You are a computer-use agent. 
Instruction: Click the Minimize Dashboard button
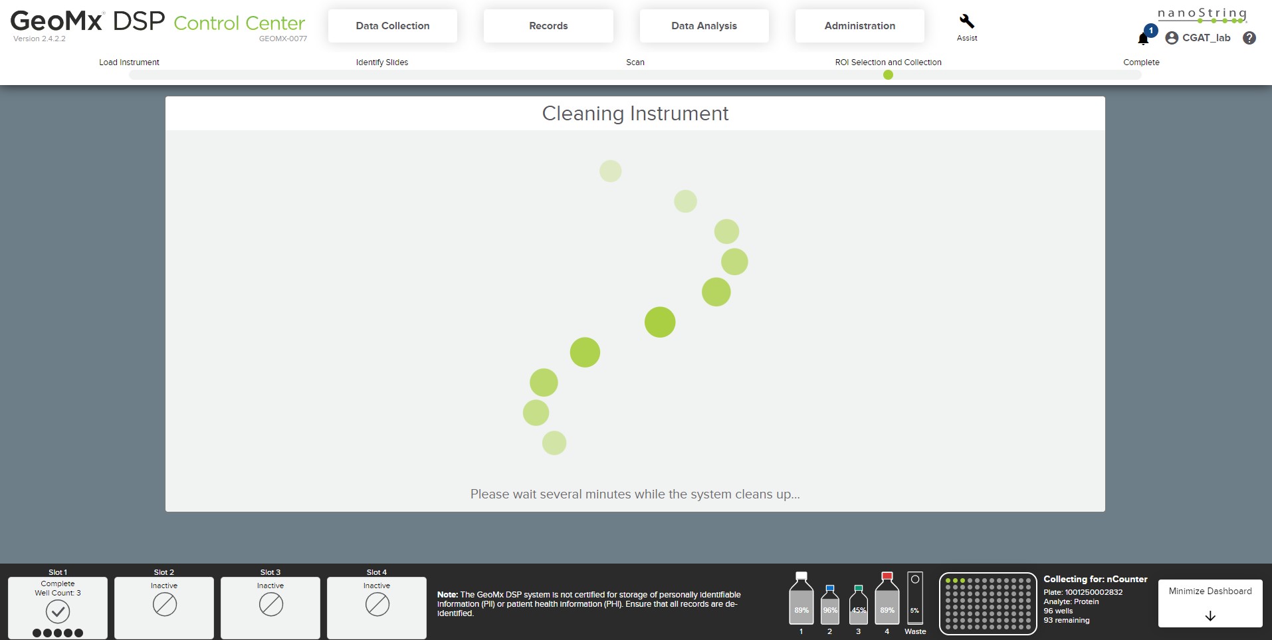[1210, 603]
